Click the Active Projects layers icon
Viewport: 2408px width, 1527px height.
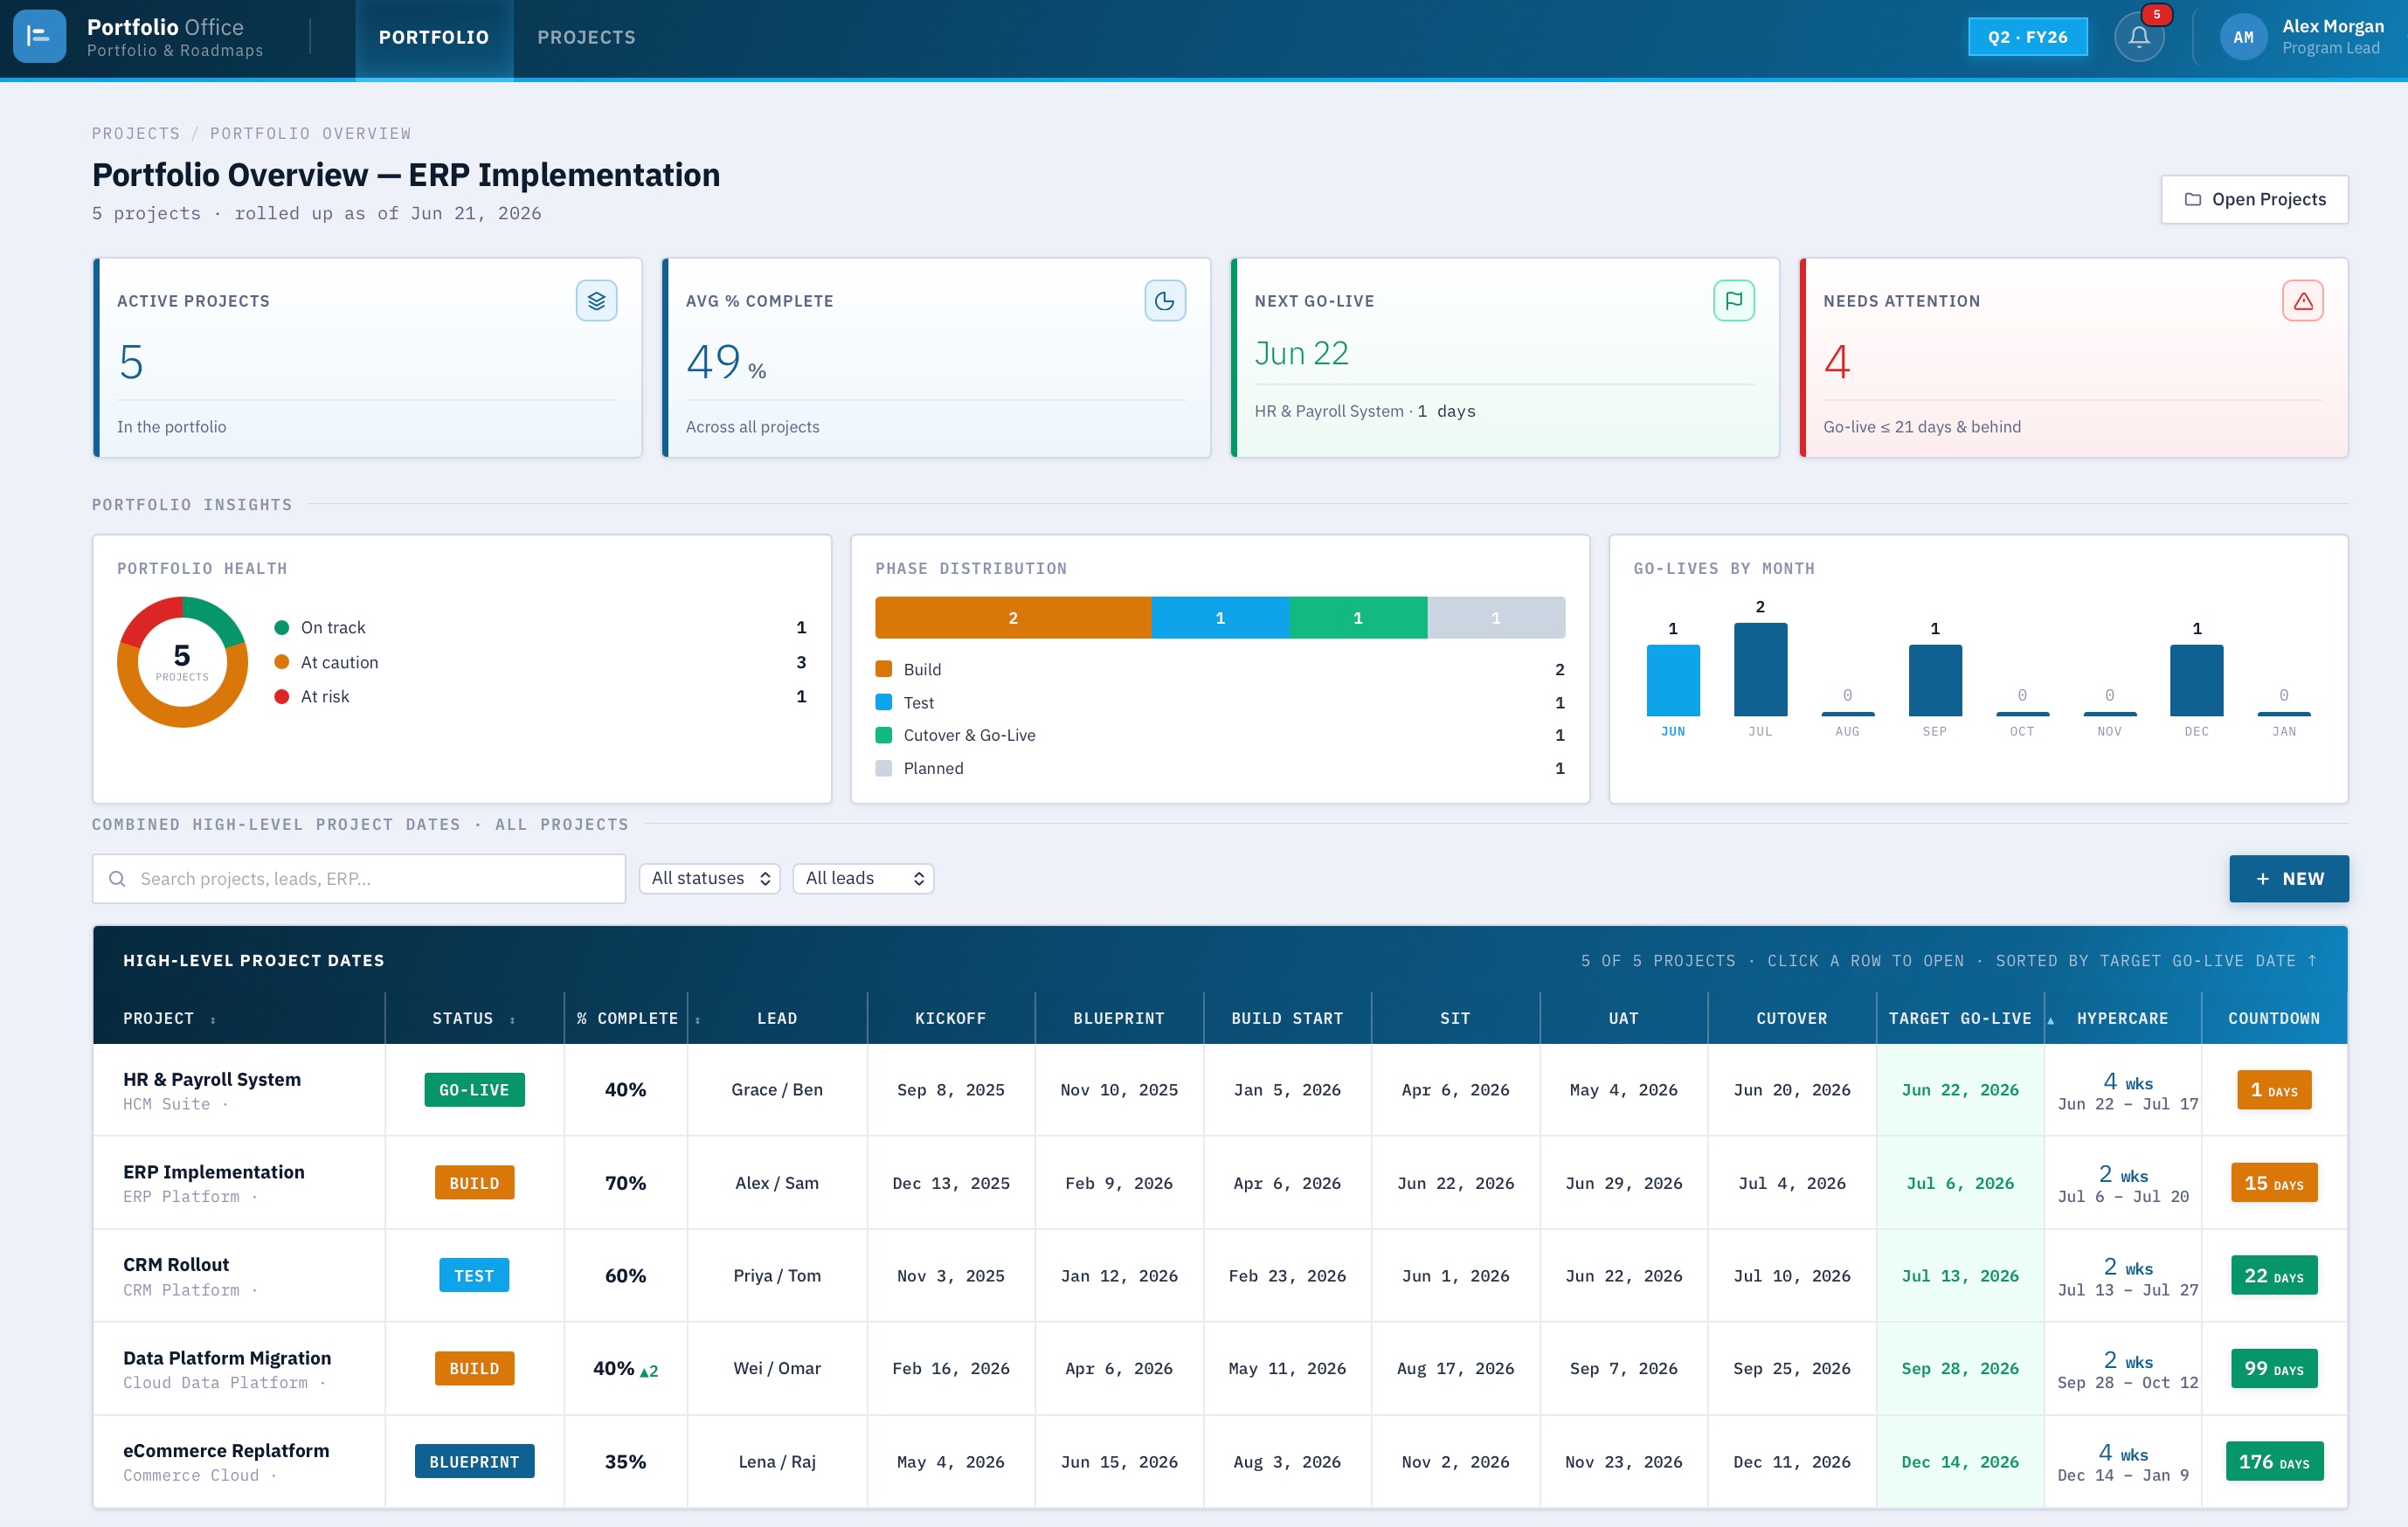coord(596,301)
